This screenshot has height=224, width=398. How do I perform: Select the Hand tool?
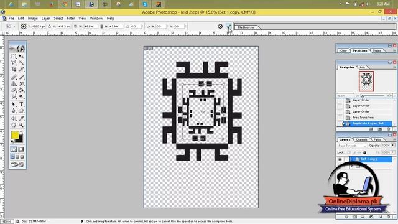[x=14, y=125]
